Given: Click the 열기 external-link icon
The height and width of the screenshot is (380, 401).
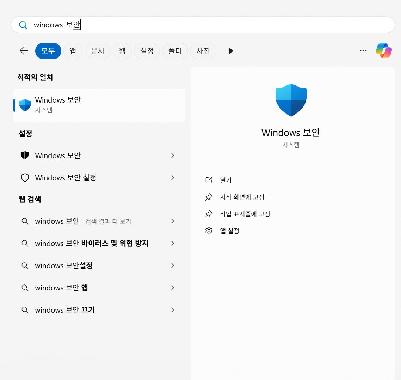Looking at the screenshot, I should coord(209,180).
